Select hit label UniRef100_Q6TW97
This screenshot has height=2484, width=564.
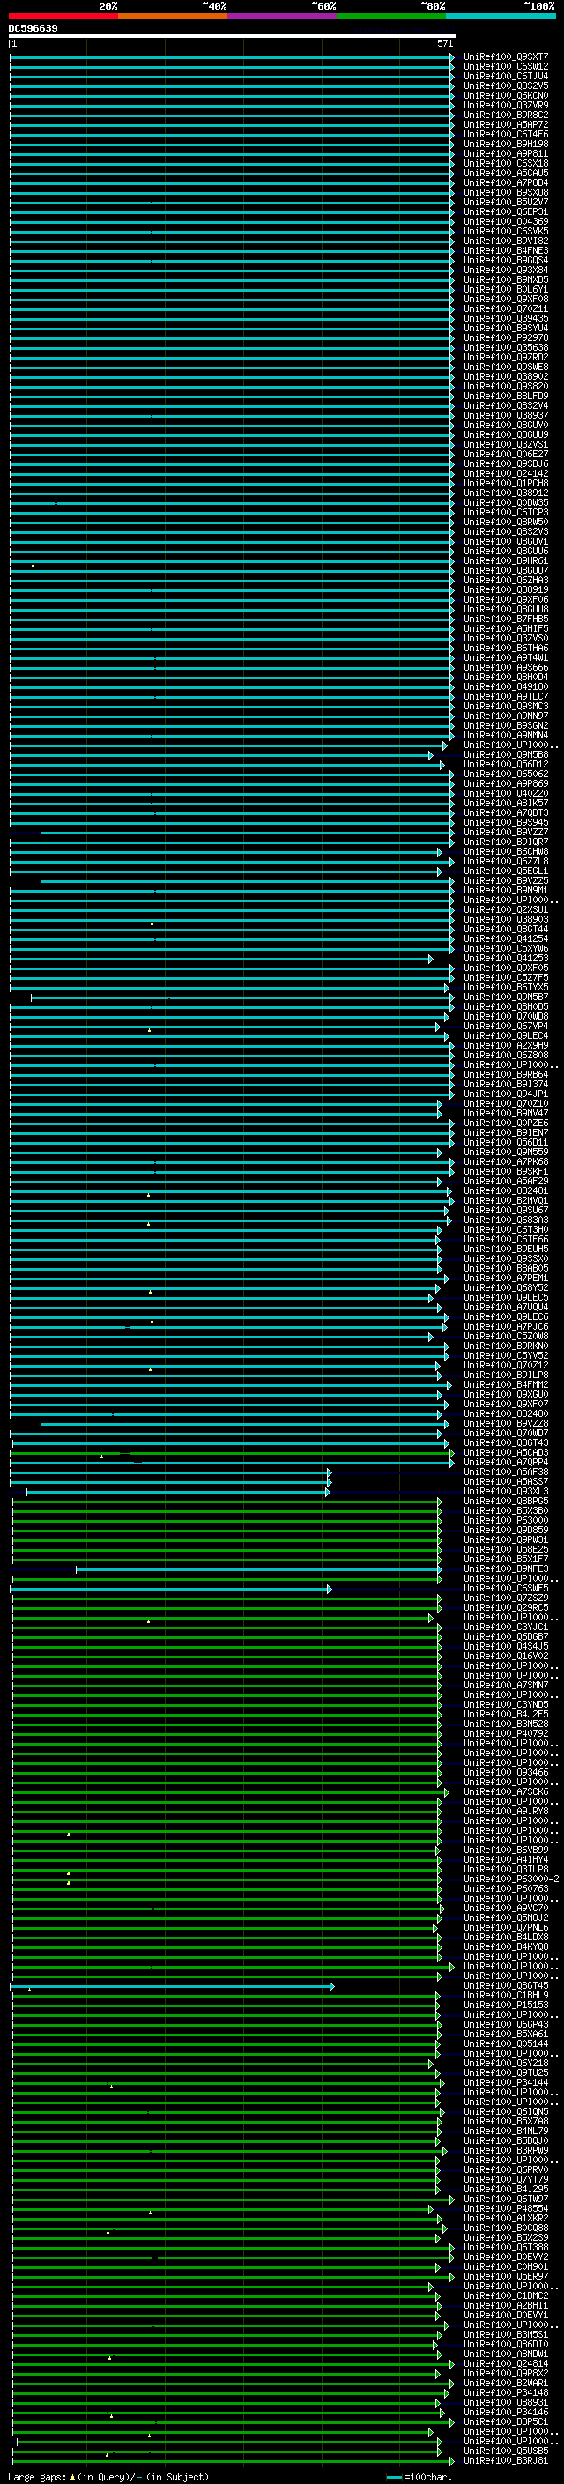coord(506,2199)
